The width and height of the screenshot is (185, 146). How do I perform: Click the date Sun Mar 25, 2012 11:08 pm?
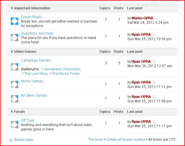[x=149, y=101]
